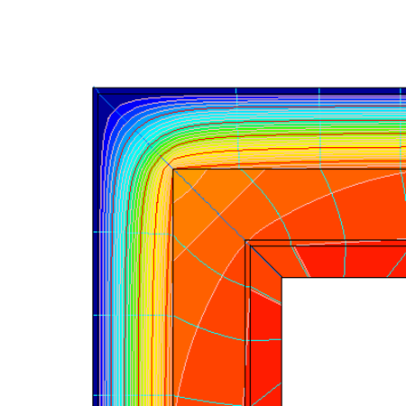Click the cyan tick mark nearest corner on top edge
Image resolution: width=406 pixels, height=406 pixels.
coord(236,91)
